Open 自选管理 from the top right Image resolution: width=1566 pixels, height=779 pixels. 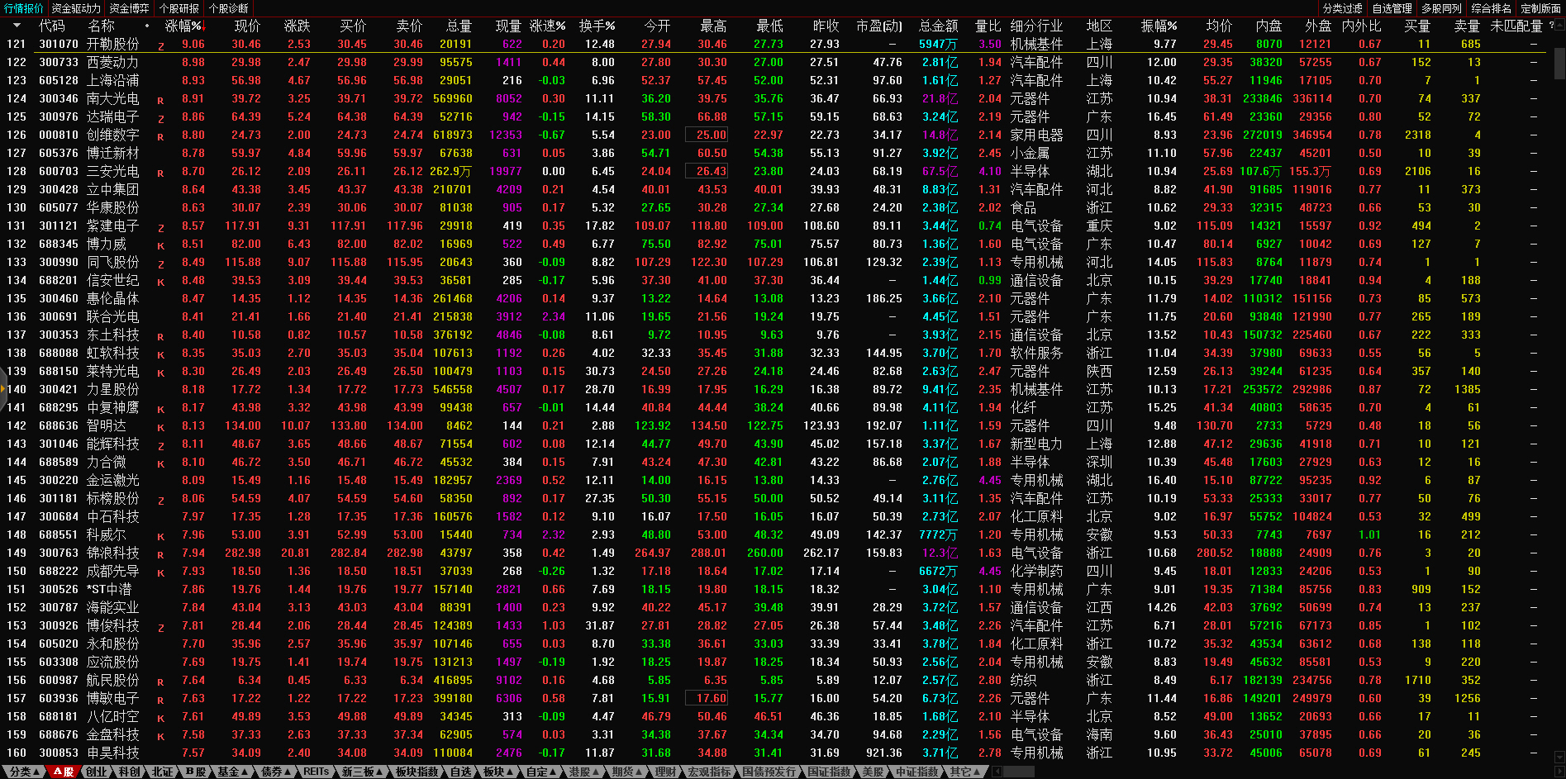(x=1392, y=8)
